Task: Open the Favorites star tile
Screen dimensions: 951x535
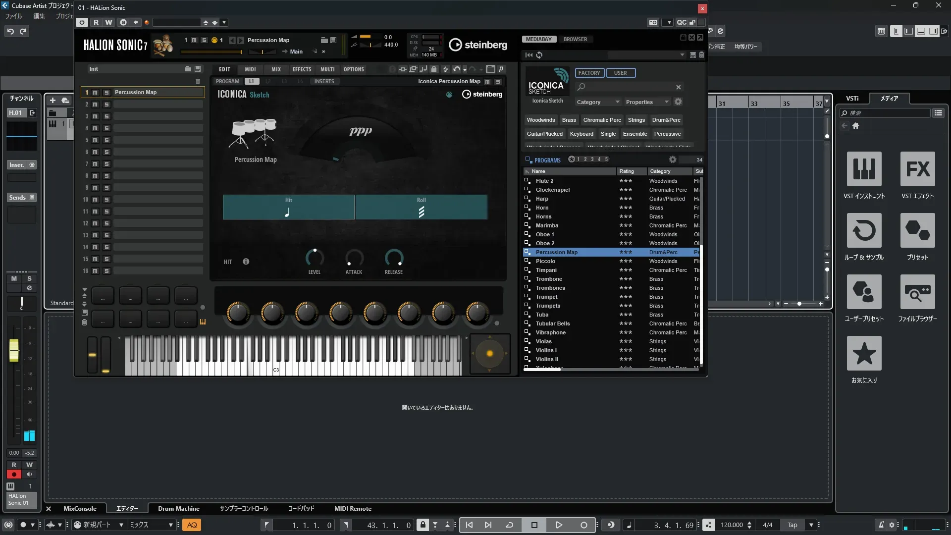Action: point(864,353)
